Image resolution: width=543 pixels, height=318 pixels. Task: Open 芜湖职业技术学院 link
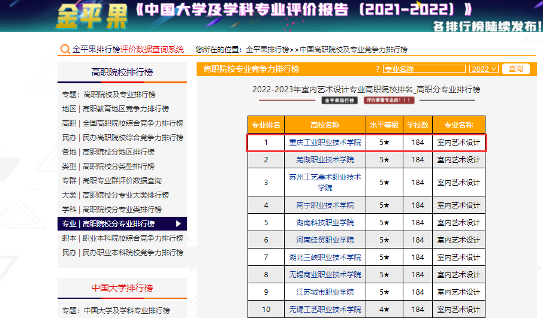[x=325, y=160]
